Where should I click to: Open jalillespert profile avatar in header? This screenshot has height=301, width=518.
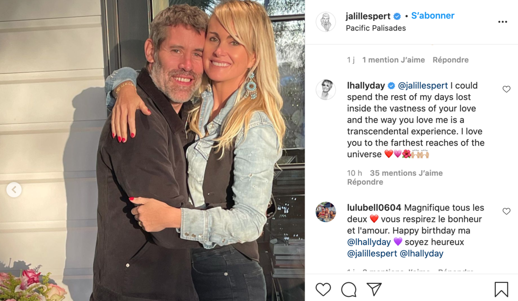point(326,22)
